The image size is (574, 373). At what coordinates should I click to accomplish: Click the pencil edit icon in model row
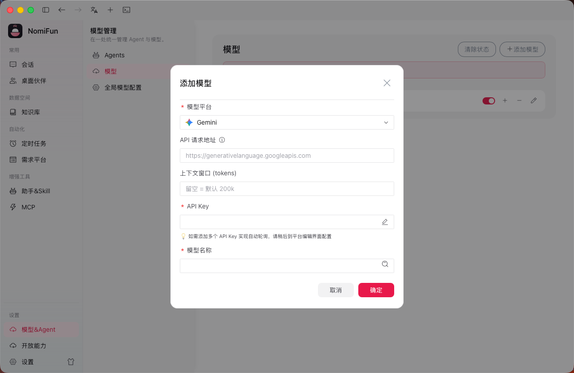coord(534,101)
